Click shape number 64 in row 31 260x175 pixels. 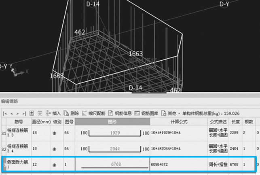click(x=66, y=133)
